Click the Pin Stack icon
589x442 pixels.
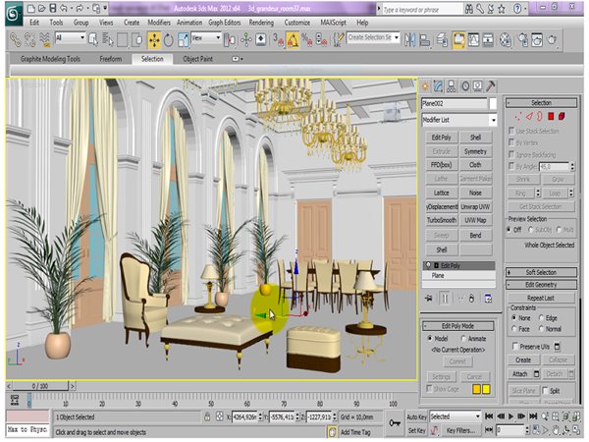(429, 298)
